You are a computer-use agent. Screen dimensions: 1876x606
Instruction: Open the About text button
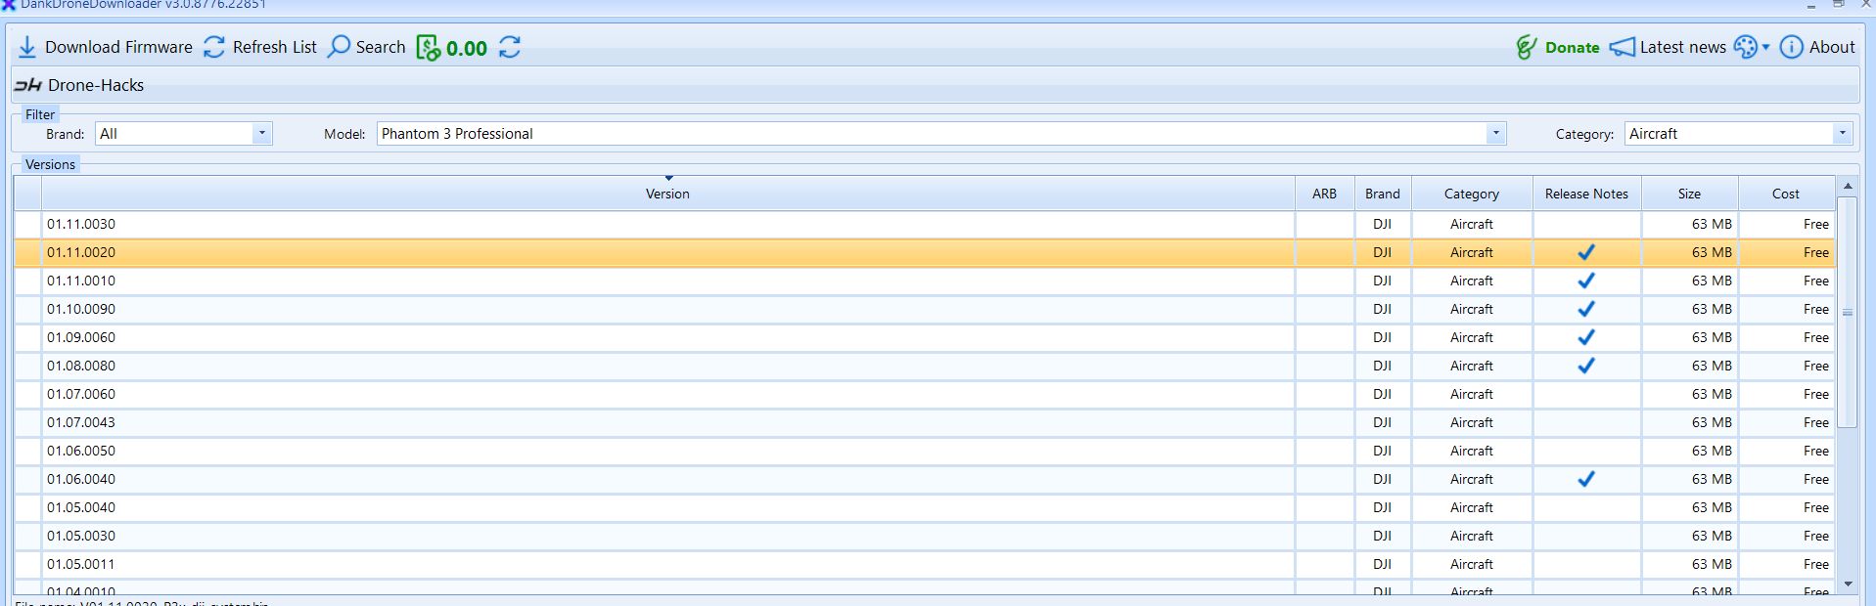(1832, 47)
